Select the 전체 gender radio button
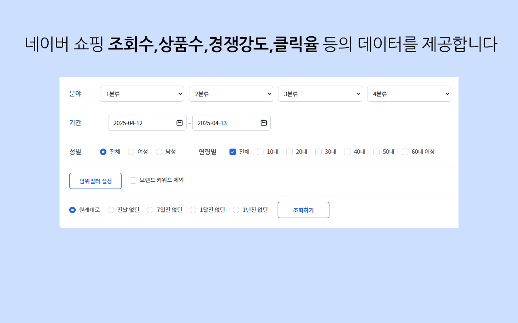This screenshot has height=323, width=518. pos(103,152)
